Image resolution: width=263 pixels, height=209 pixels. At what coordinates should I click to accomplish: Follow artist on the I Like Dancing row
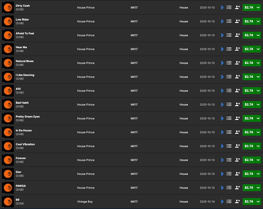(x=237, y=76)
